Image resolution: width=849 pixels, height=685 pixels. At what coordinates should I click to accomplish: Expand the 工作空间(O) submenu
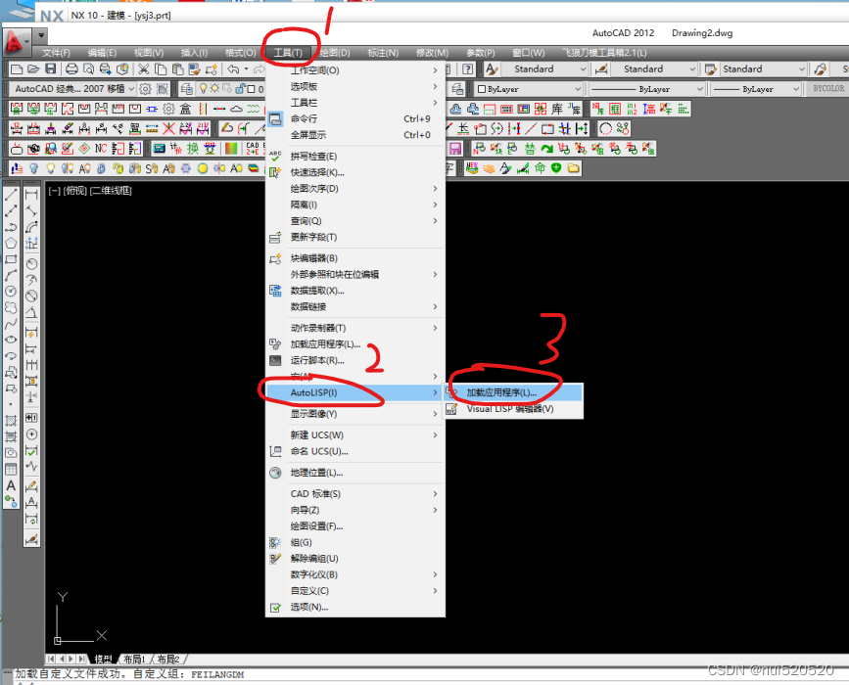(x=355, y=70)
